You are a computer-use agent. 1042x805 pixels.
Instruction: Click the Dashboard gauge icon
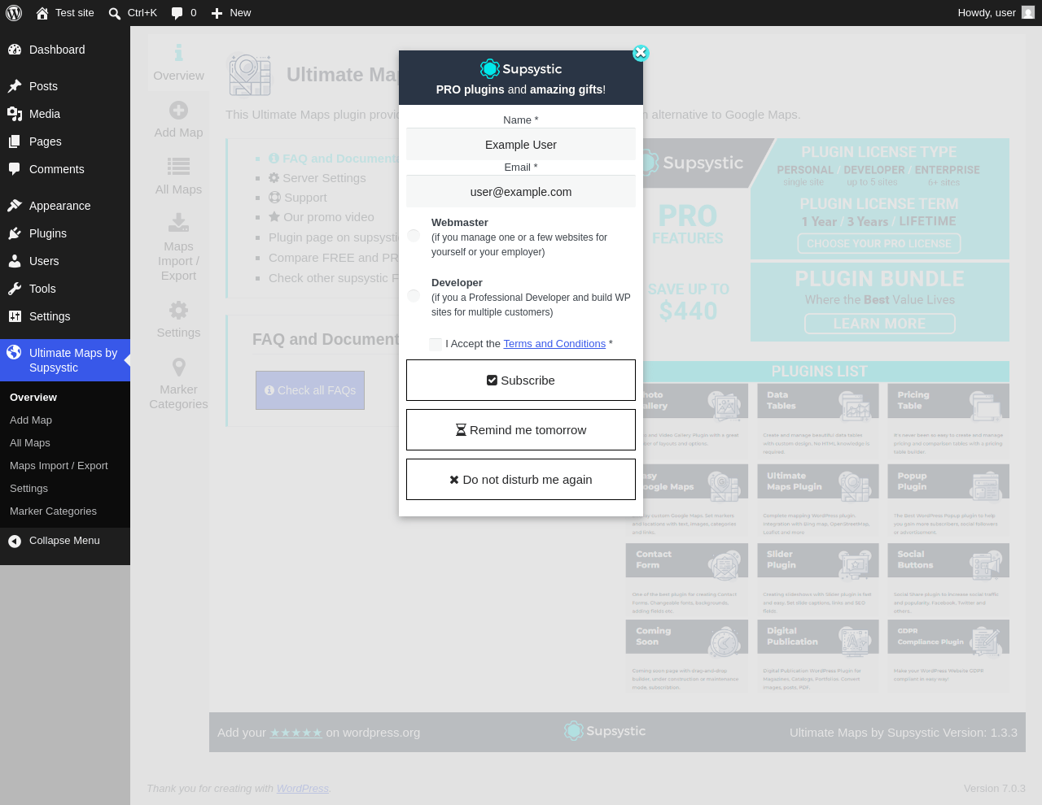pos(15,50)
